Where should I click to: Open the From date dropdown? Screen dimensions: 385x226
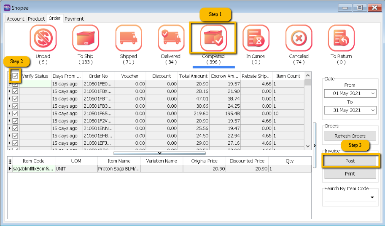pos(372,93)
